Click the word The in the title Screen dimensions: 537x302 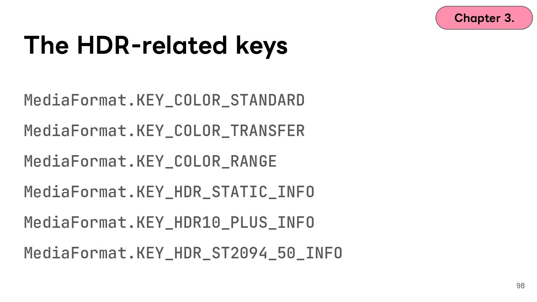click(46, 45)
